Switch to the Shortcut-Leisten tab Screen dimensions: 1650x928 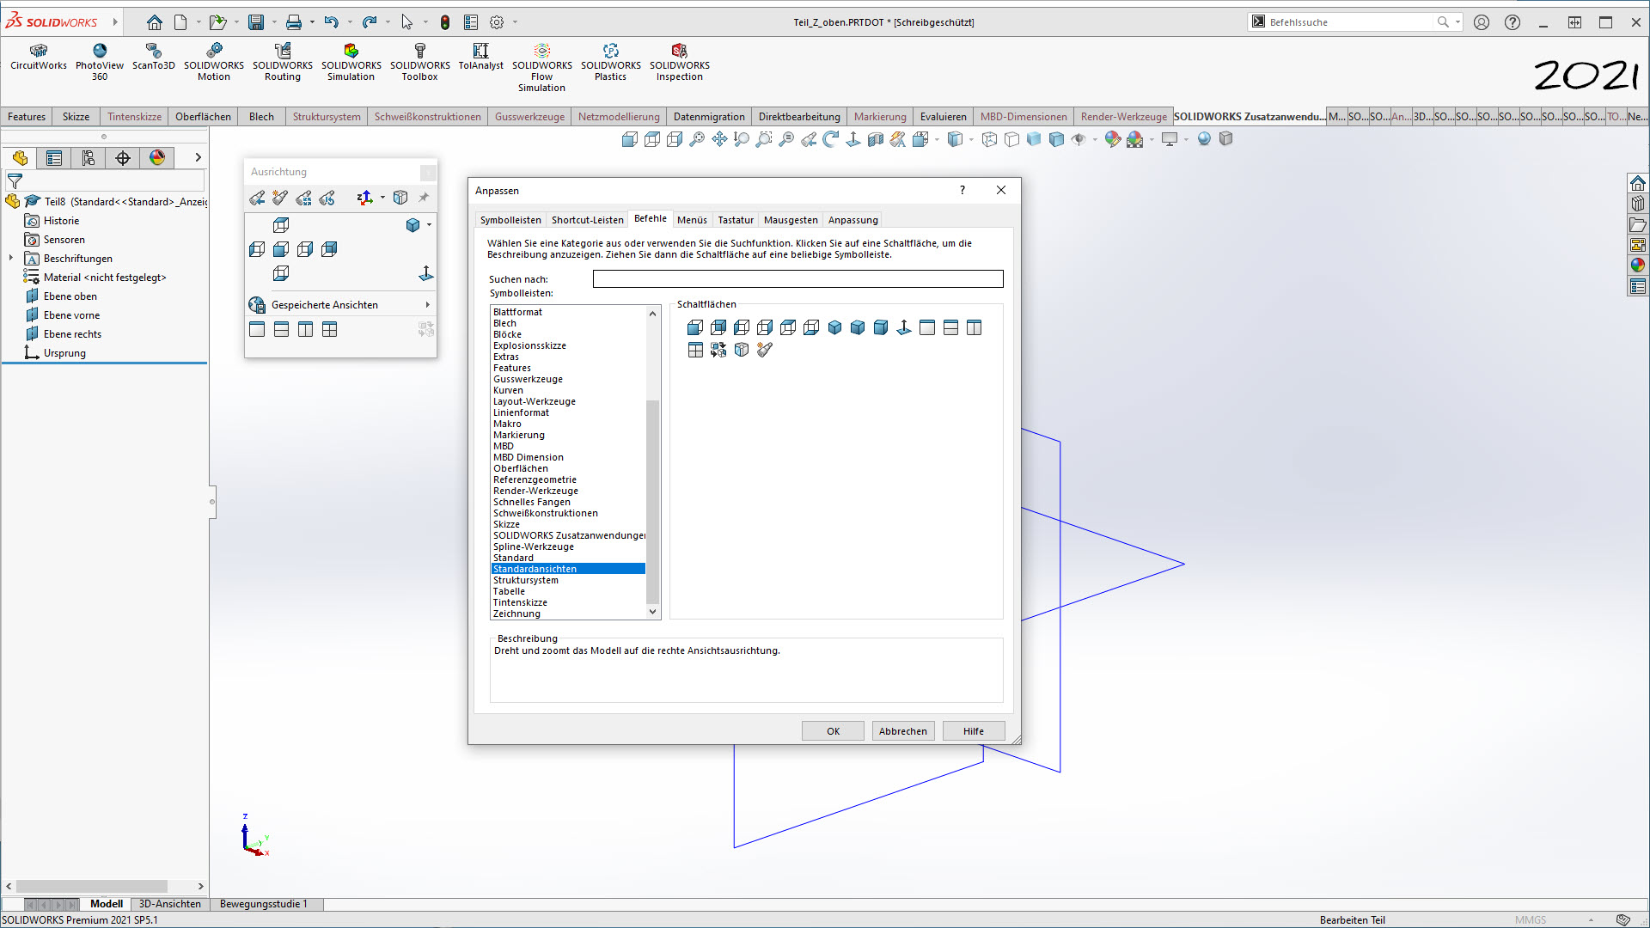click(x=587, y=220)
